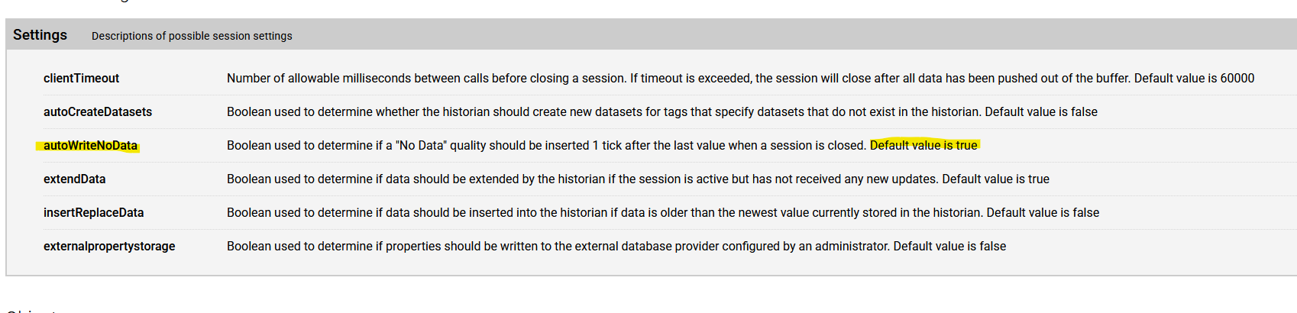Click 'Default value is false' in insertReplaceData row
The width and height of the screenshot is (1297, 313).
pyautogui.click(x=1043, y=213)
